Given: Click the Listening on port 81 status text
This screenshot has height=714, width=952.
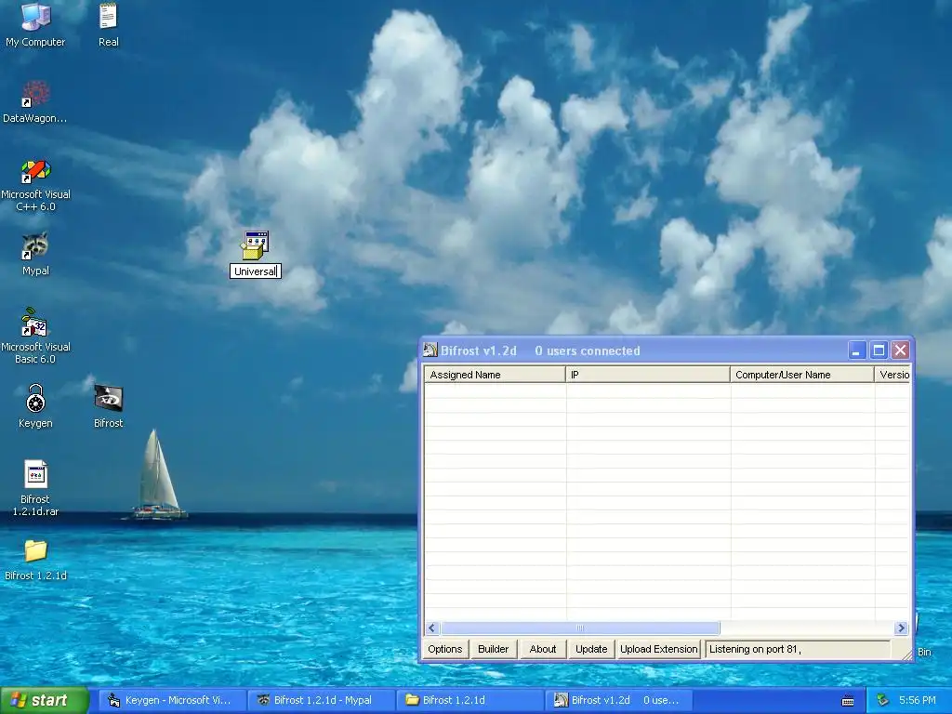Looking at the screenshot, I should (755, 649).
